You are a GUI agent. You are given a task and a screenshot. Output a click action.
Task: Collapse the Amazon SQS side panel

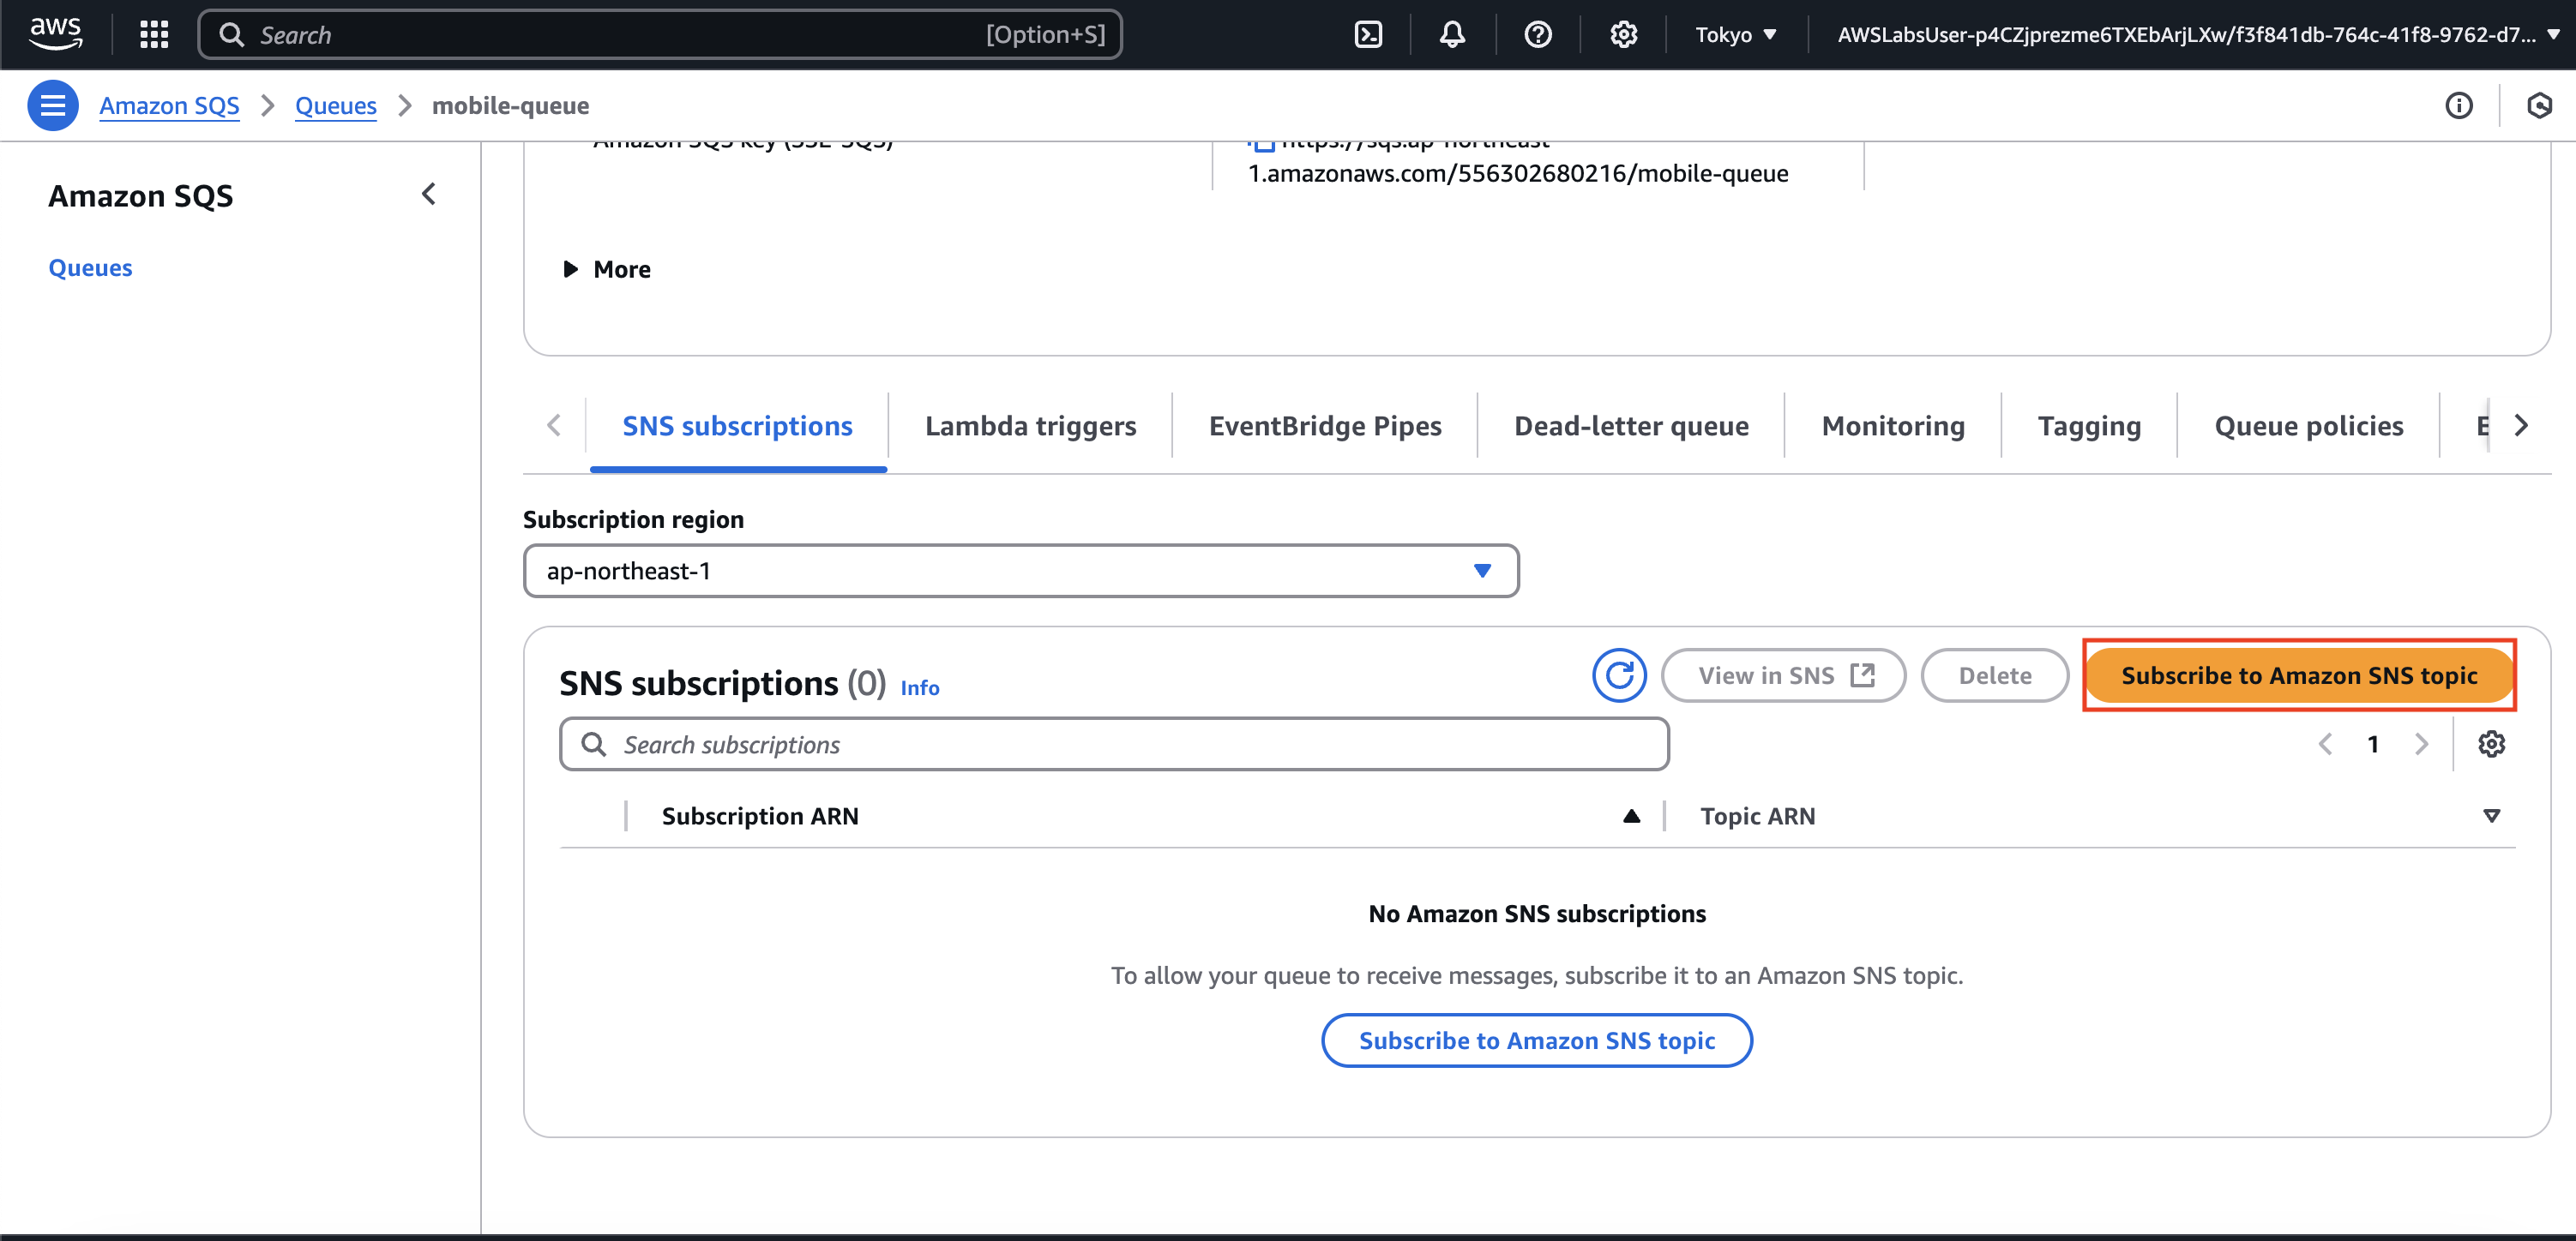click(429, 194)
